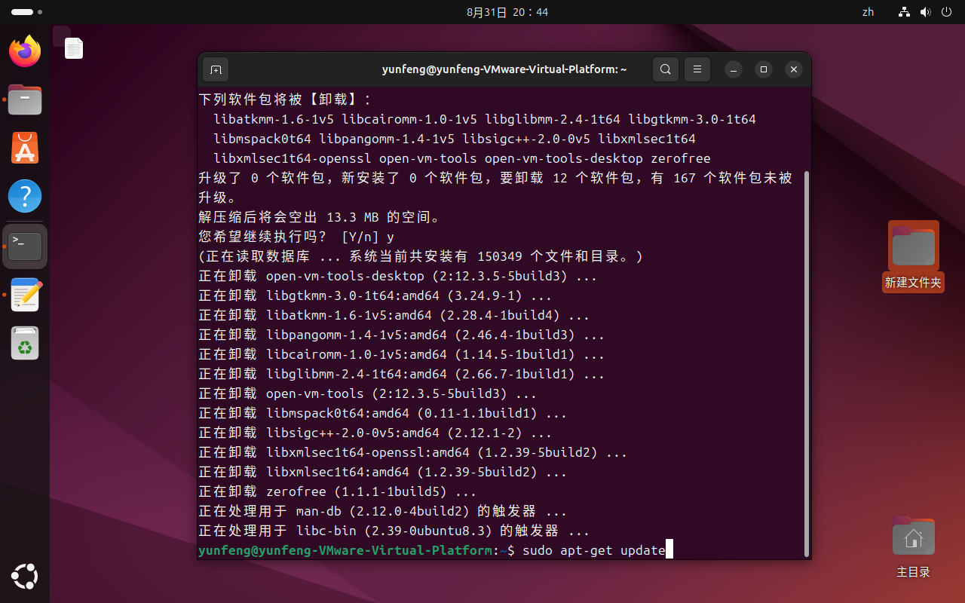Click the line 正在卸载 libcairomm-1.0-1v5:amd64
This screenshot has width=965, height=603.
(401, 354)
